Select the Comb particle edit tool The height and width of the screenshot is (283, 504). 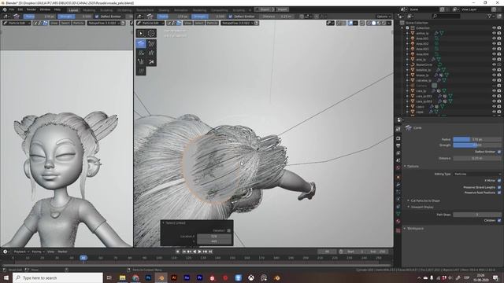tap(141, 43)
